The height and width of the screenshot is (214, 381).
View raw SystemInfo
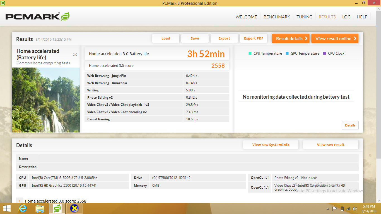pyautogui.click(x=271, y=145)
